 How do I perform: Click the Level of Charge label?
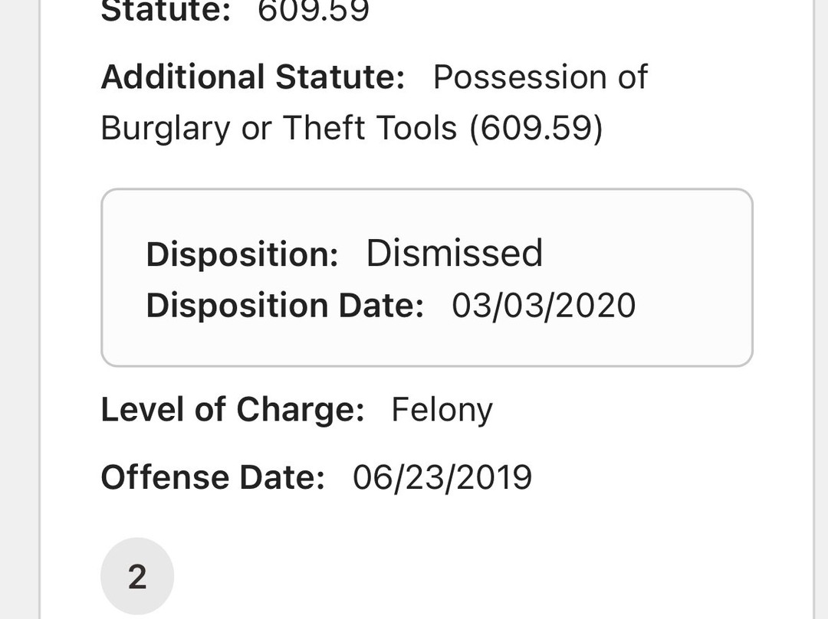point(232,410)
